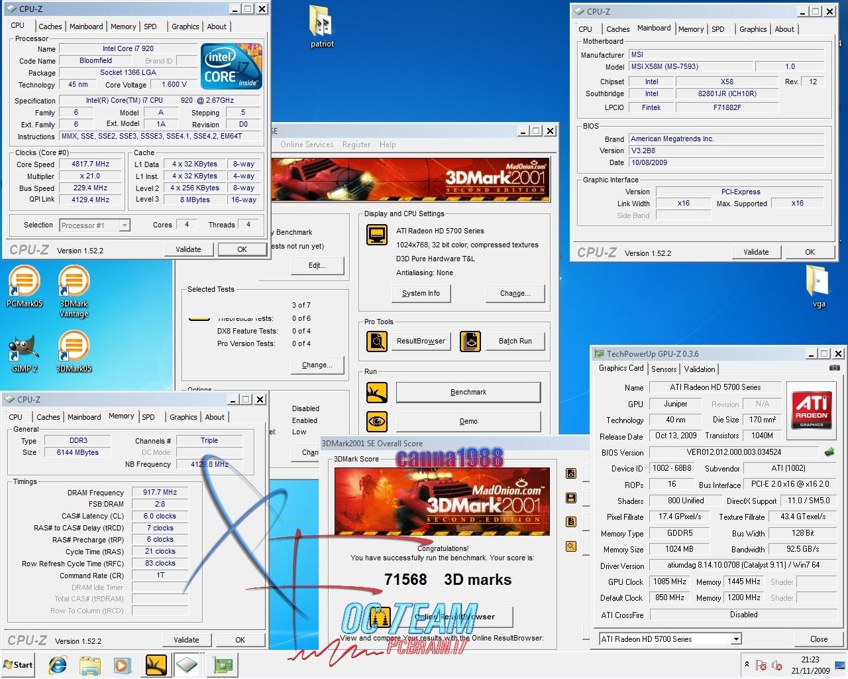Open Internet Explorer from the taskbar
Viewport: 848px width, 679px height.
pyautogui.click(x=58, y=664)
